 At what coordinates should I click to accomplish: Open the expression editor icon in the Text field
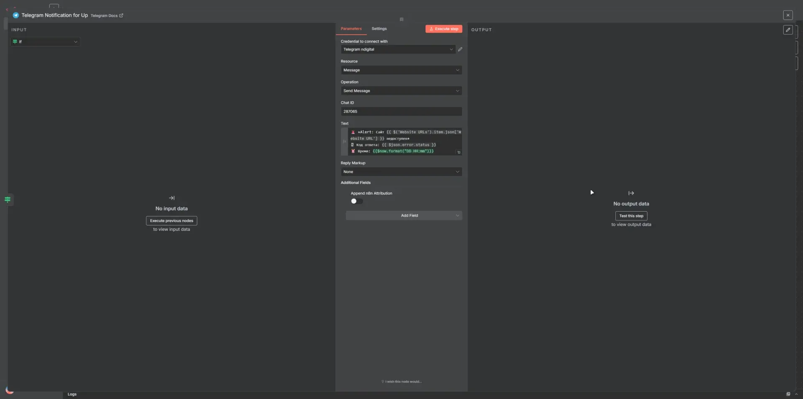click(x=459, y=152)
